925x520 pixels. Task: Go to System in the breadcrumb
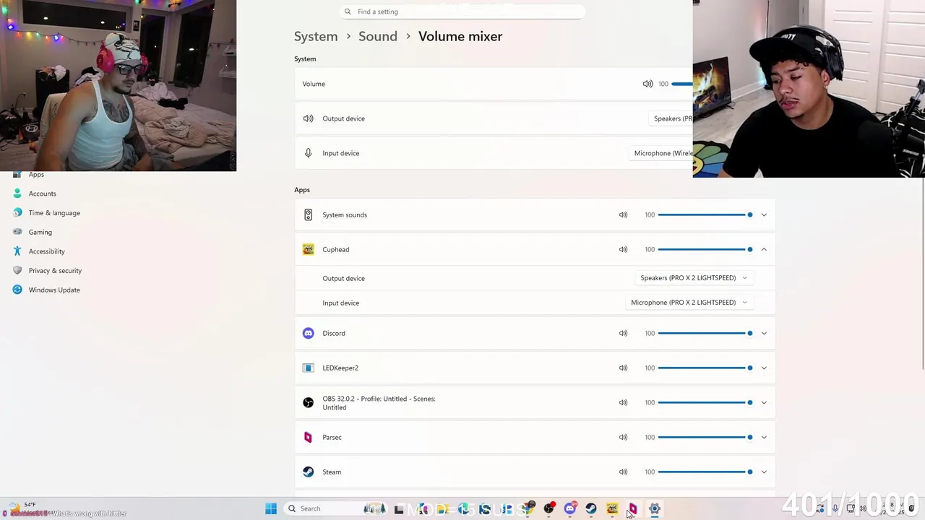(x=316, y=36)
